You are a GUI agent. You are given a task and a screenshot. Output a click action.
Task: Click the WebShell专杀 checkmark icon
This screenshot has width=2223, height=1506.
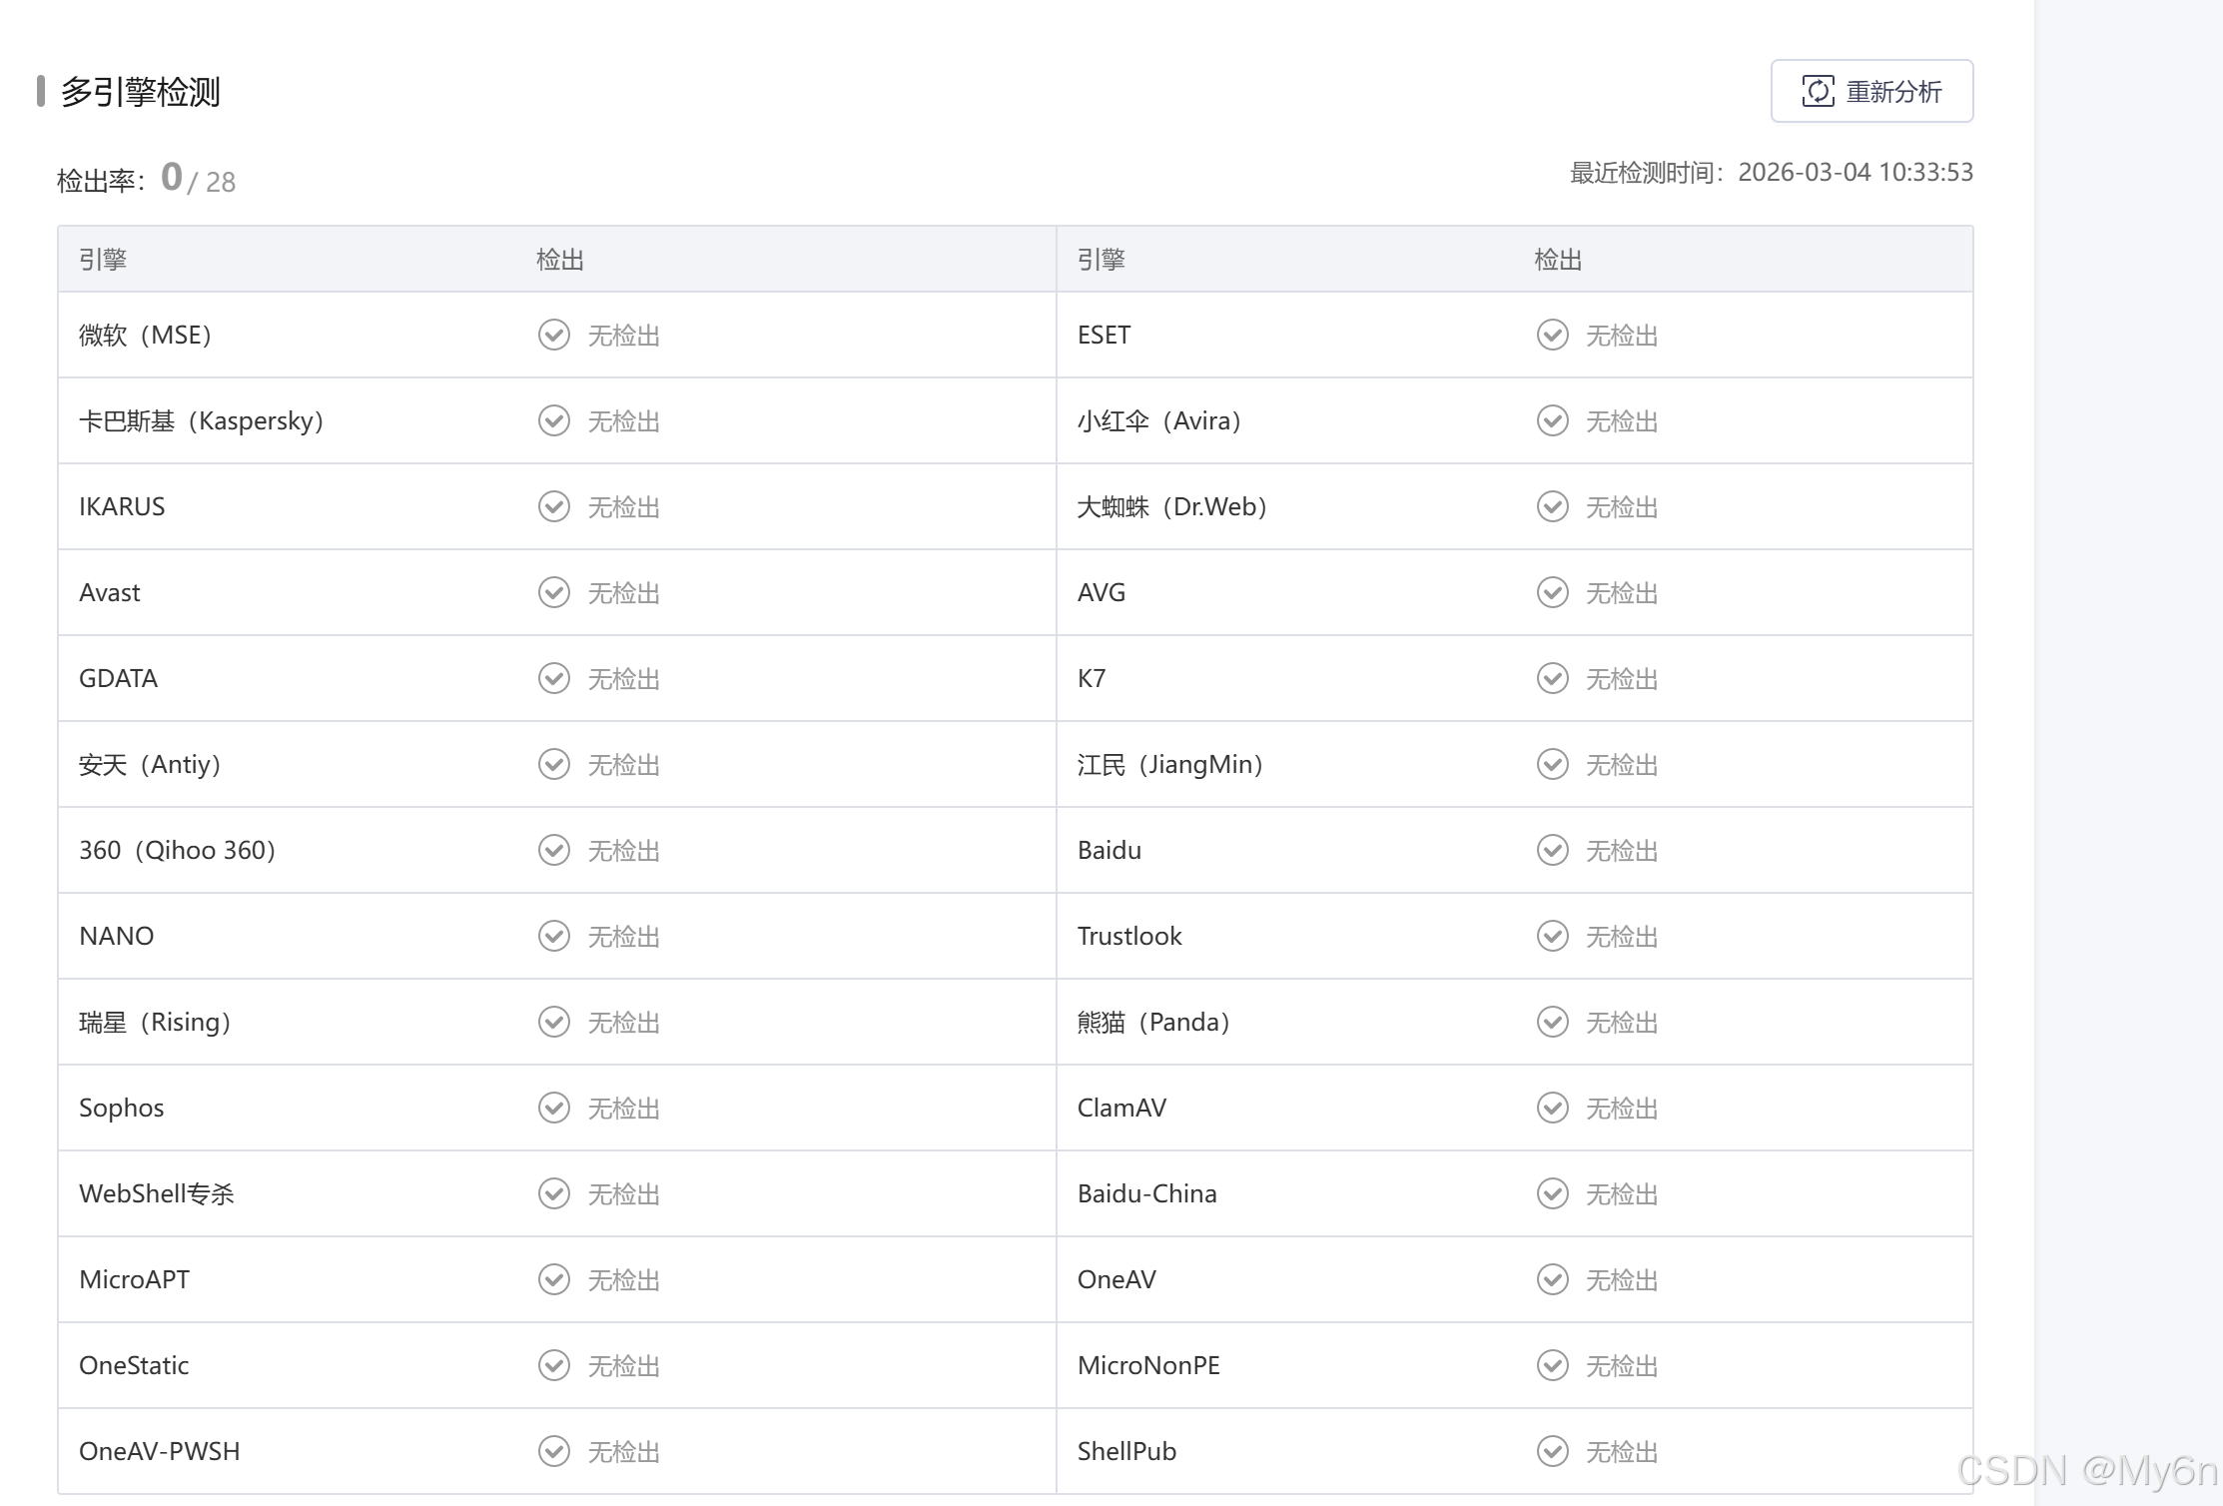(554, 1193)
